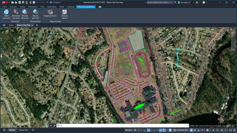Toggle show annotation objects icon
Viewport: 237px width, 133px height.
pyautogui.click(x=191, y=130)
